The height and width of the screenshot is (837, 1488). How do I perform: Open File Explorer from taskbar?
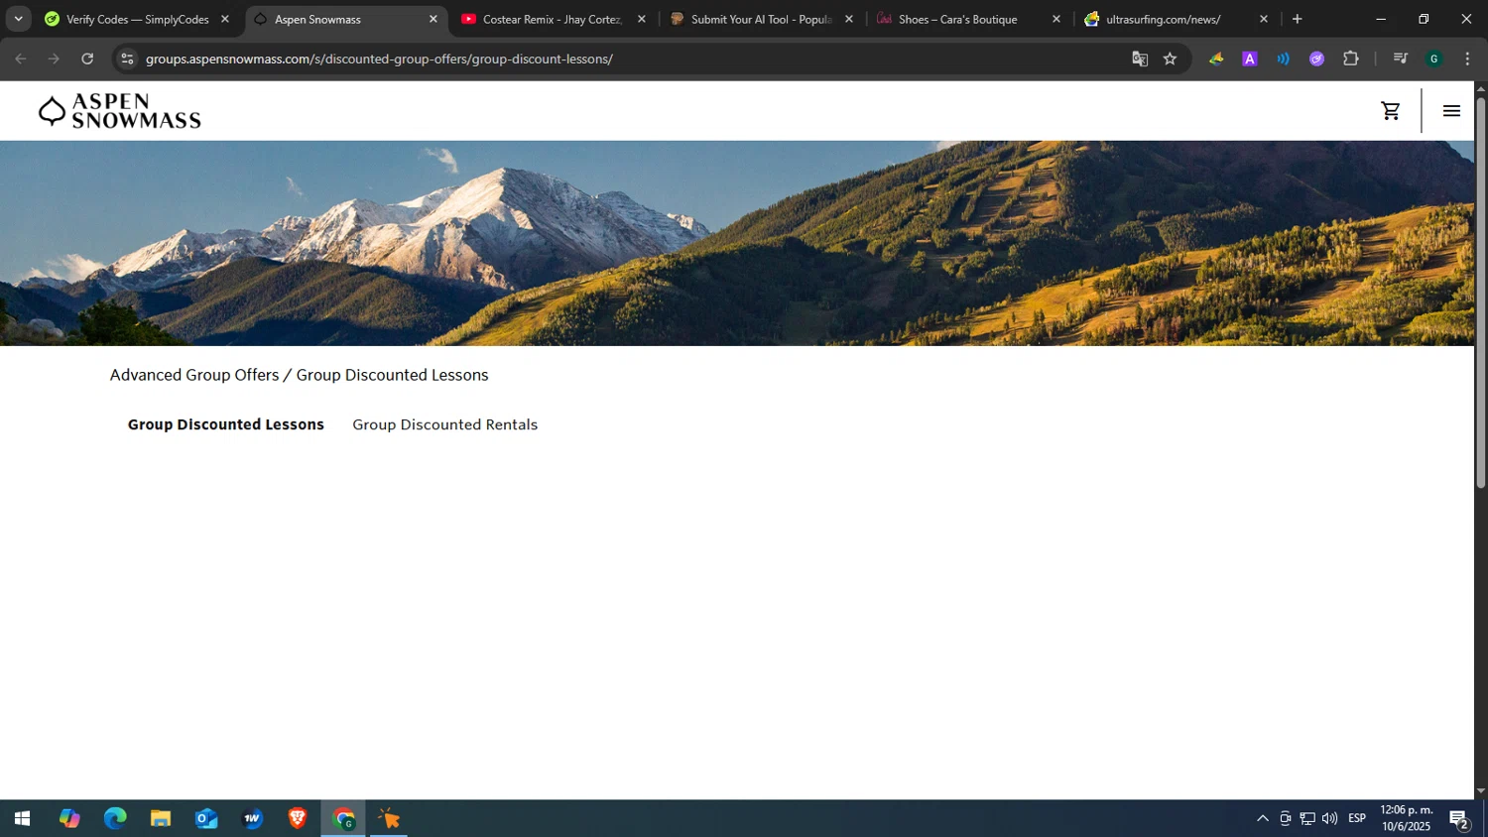161,818
